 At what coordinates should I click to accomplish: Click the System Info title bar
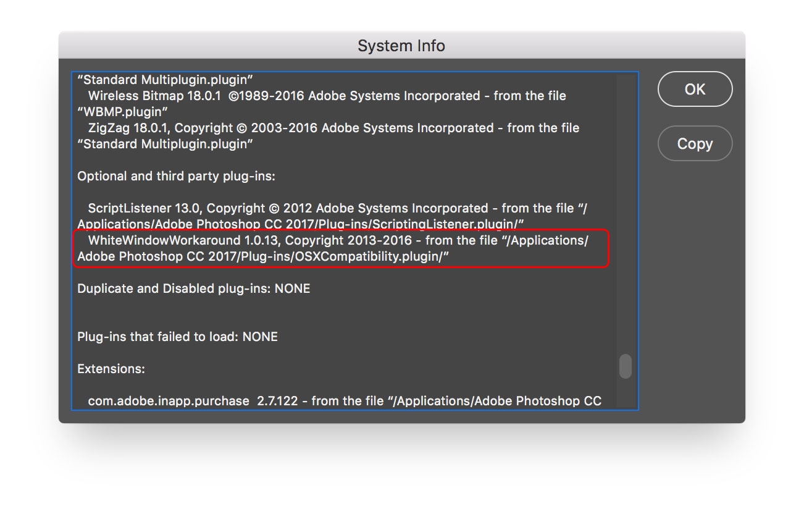point(401,46)
